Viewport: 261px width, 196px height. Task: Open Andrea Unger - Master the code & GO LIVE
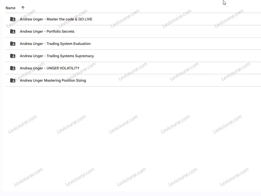point(56,19)
